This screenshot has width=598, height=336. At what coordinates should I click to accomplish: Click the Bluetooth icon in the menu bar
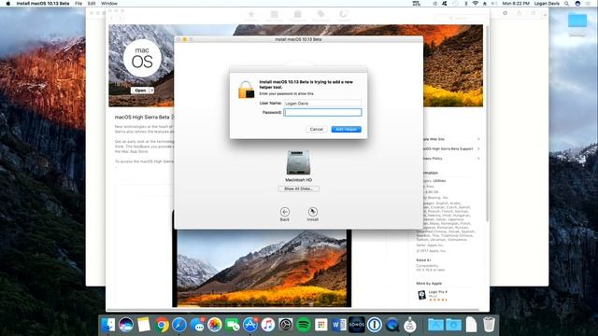[465, 4]
